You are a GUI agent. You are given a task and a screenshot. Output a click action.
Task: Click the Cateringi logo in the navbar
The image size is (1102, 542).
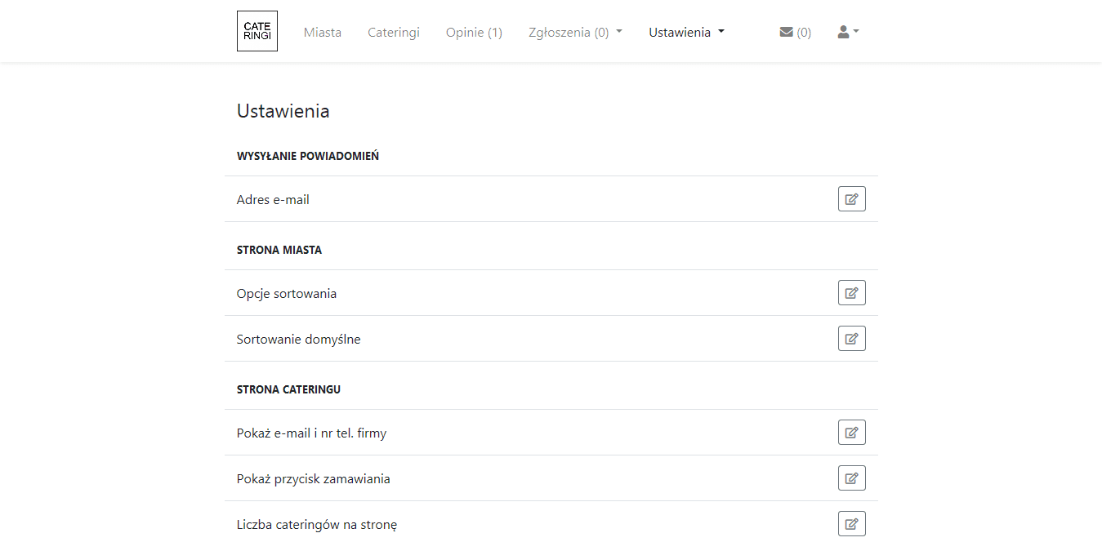(257, 31)
